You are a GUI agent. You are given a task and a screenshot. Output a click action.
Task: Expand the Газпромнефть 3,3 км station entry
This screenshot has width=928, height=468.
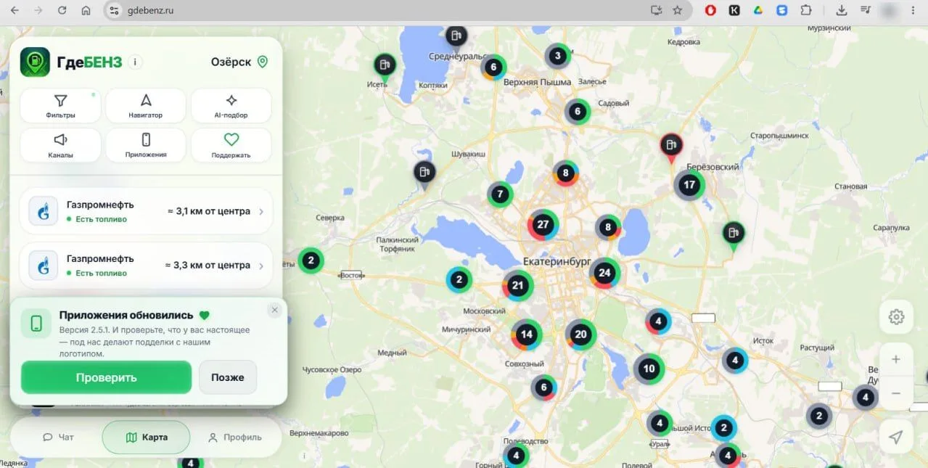(146, 265)
